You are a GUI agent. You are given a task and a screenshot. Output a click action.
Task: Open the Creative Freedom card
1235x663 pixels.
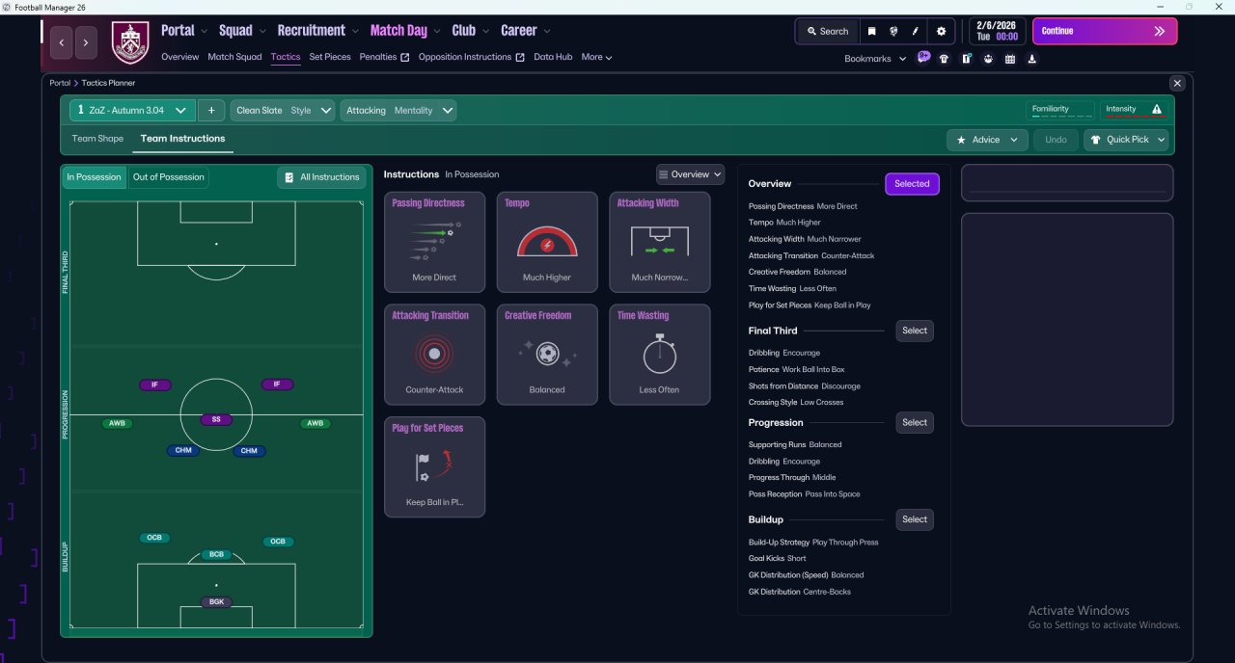[x=547, y=355]
